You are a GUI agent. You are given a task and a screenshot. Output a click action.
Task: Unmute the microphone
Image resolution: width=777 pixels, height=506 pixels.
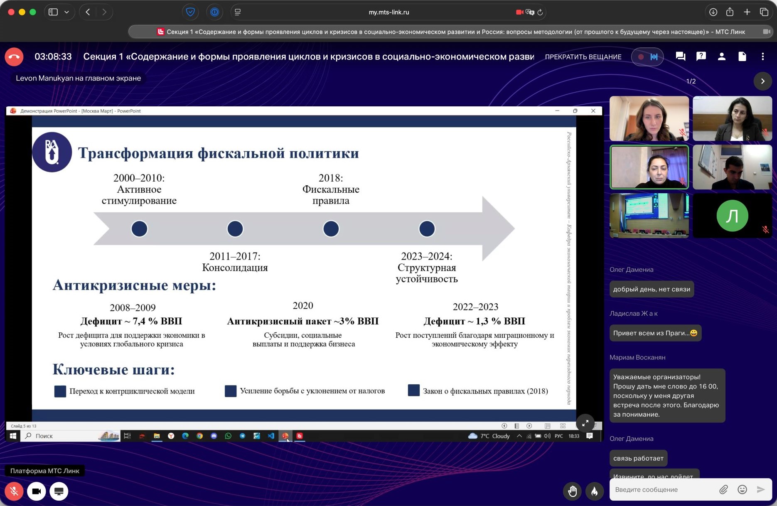(14, 491)
